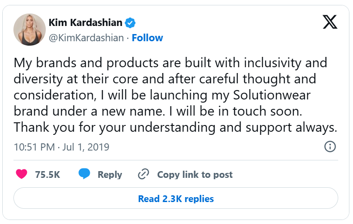The image size is (353, 224).
Task: Click the 'Thank you for your understanding' line
Action: click(x=175, y=127)
